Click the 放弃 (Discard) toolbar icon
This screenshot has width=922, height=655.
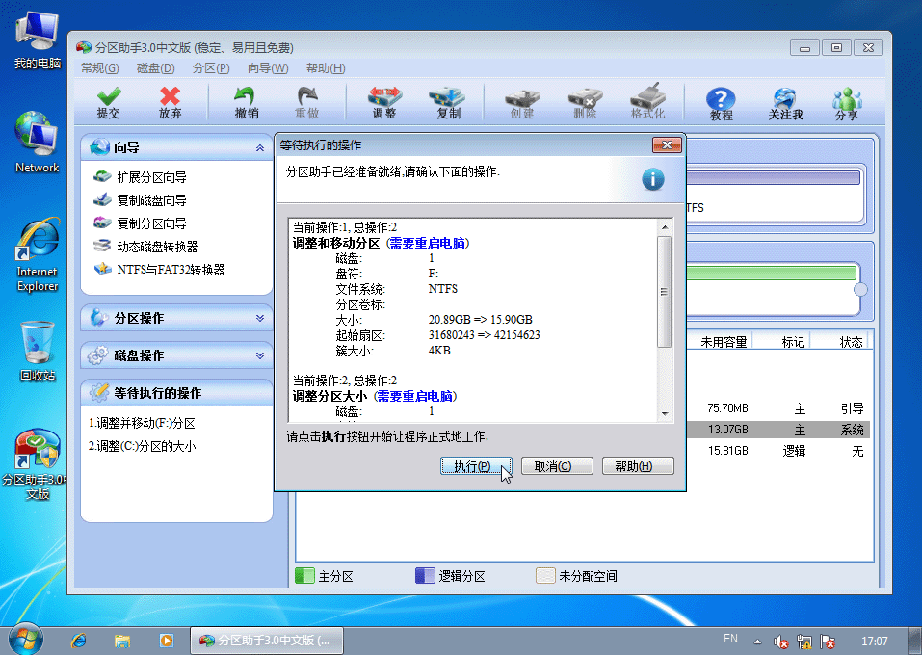point(168,103)
